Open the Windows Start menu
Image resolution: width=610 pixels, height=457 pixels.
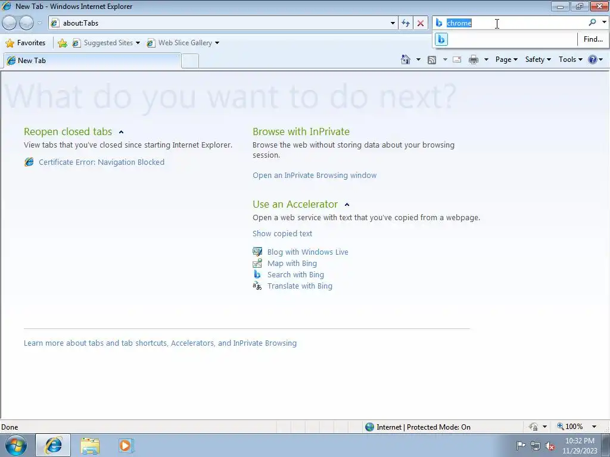[16, 446]
